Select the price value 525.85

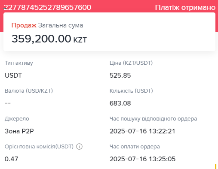[x=120, y=75]
